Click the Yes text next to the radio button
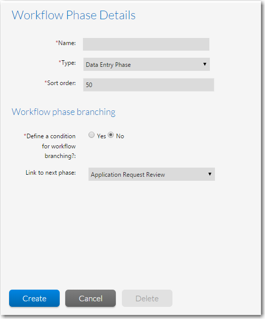This screenshot has width=265, height=319. click(102, 136)
